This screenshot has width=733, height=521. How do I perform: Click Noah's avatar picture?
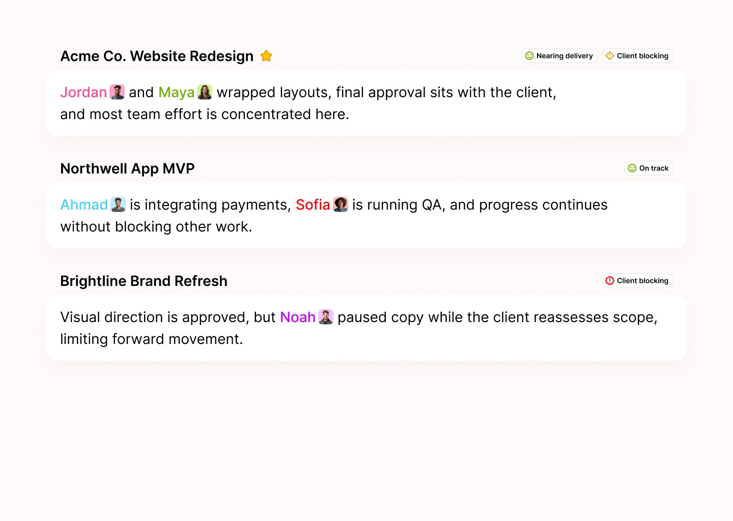(326, 316)
